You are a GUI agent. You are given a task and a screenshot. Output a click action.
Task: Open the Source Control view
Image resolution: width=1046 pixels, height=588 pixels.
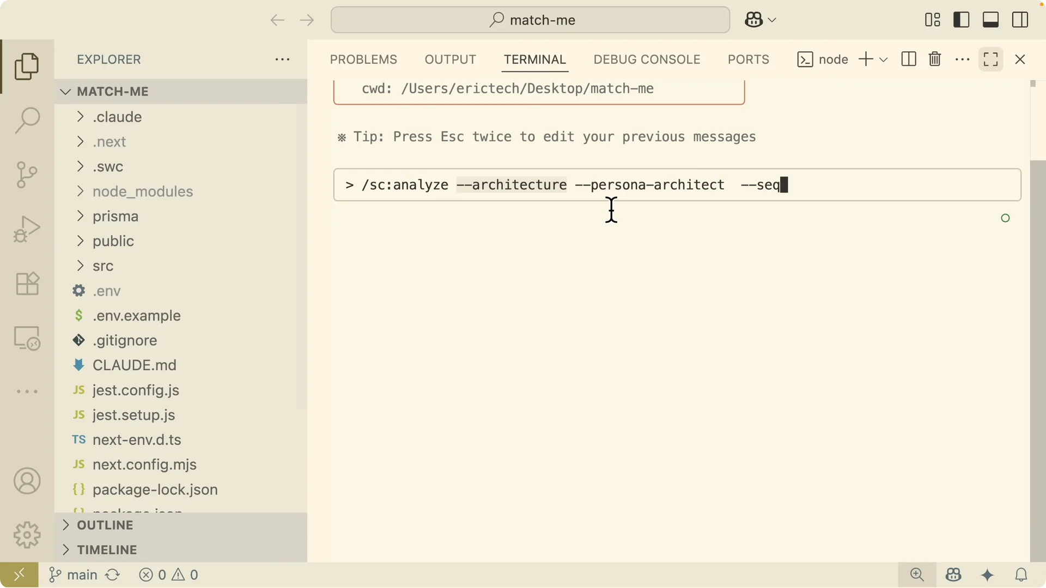click(x=27, y=175)
